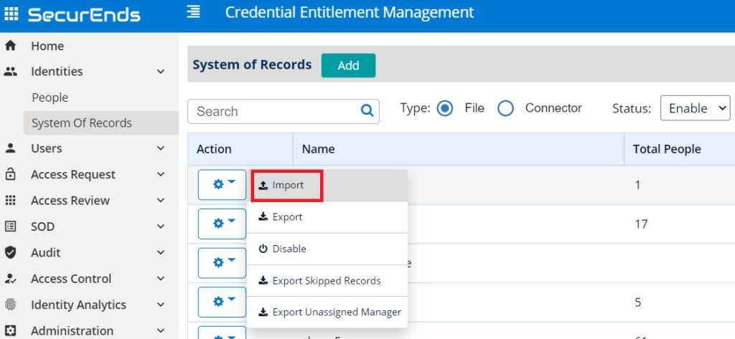The height and width of the screenshot is (339, 735).
Task: Click the System of Records heading
Action: pyautogui.click(x=252, y=65)
